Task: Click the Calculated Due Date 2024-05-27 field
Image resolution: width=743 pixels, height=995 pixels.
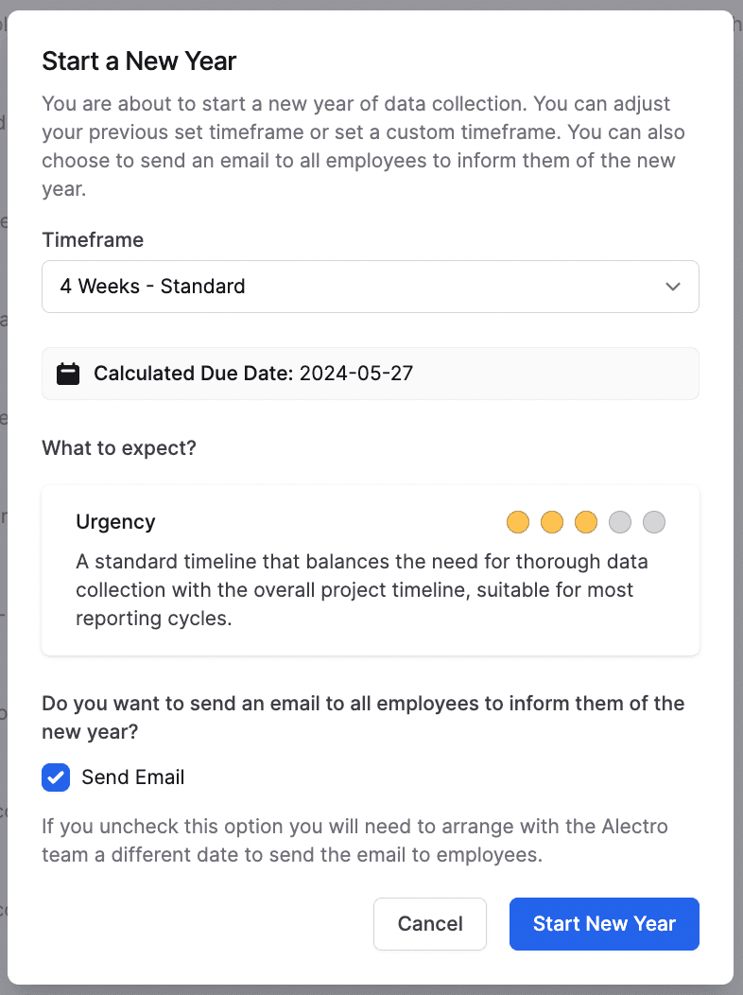Action: point(253,374)
